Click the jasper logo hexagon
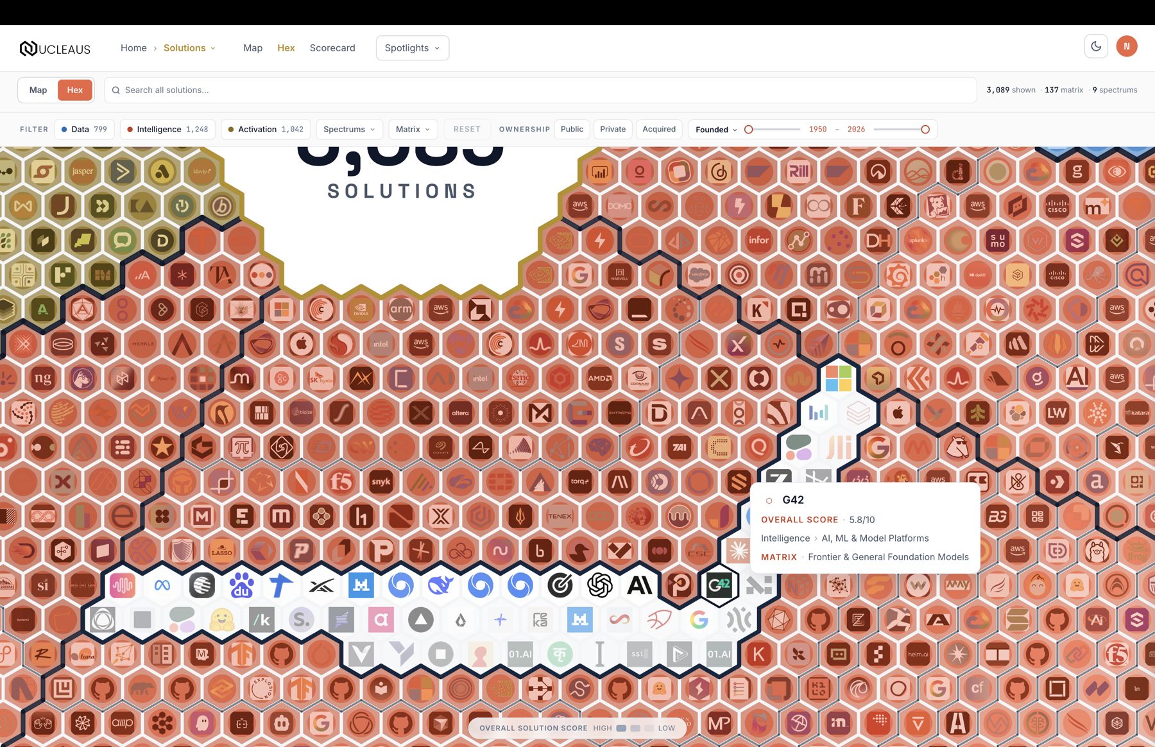The image size is (1155, 747). [x=83, y=171]
